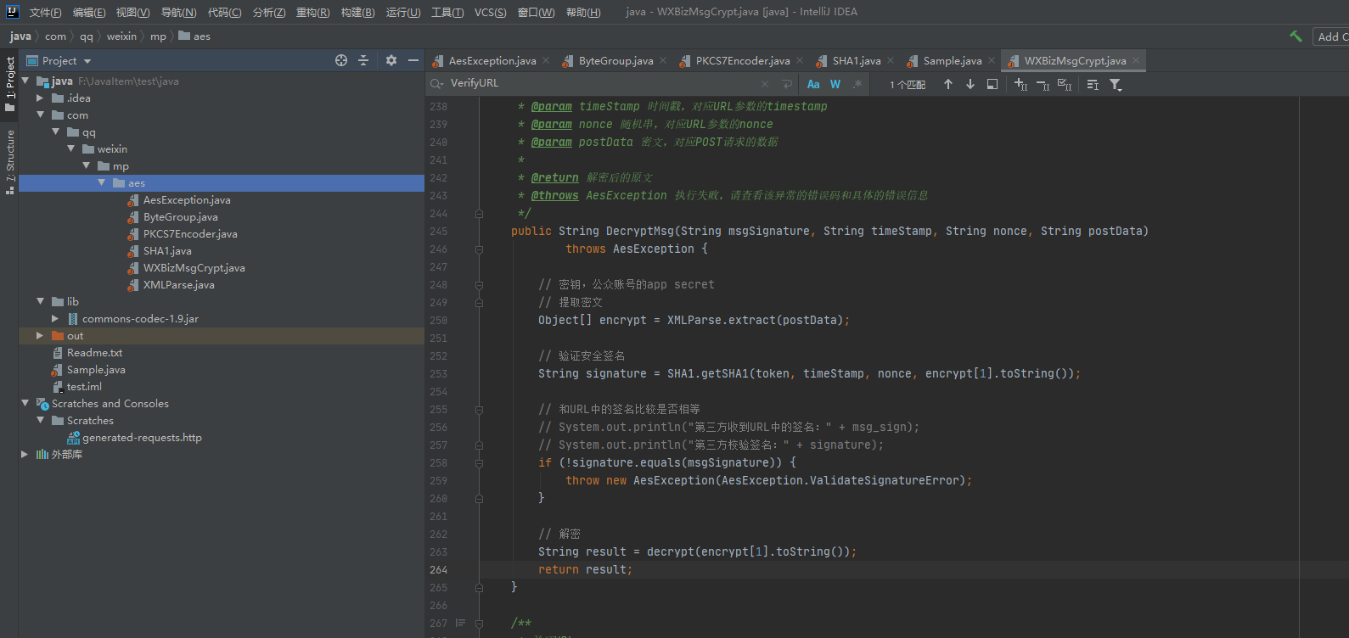The image size is (1349, 638).
Task: Select Readme.txt in project tree
Action: point(94,352)
